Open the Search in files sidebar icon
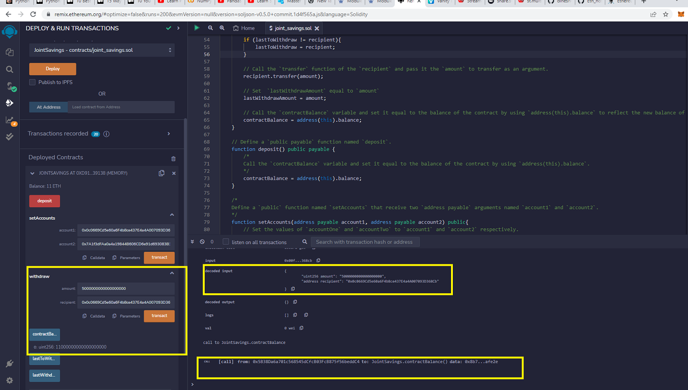This screenshot has height=390, width=688. point(9,70)
